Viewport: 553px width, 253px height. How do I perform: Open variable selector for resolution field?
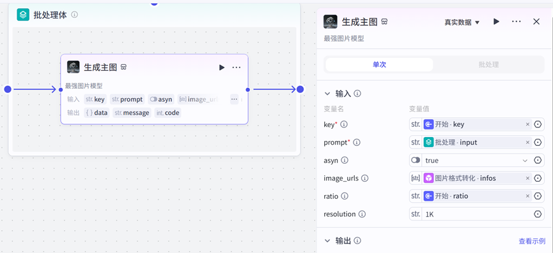pos(538,214)
